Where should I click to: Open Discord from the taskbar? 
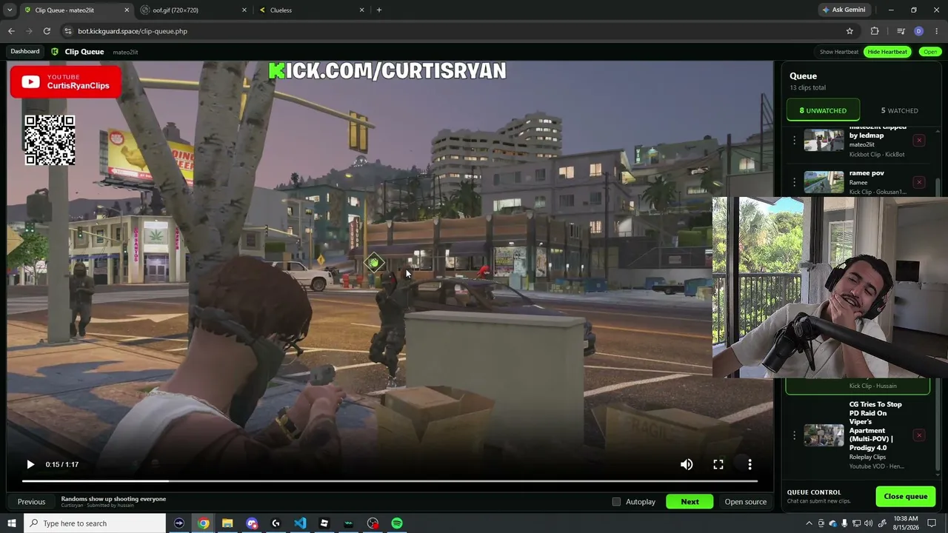pos(252,523)
